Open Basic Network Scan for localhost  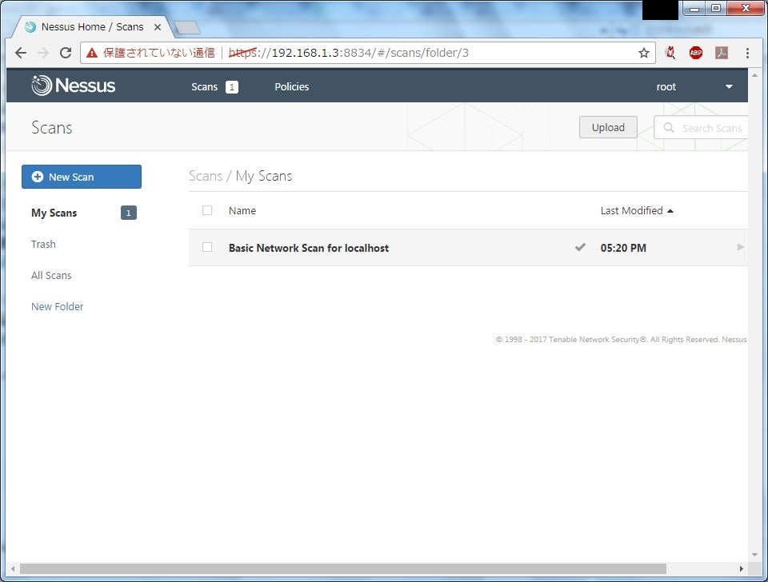pyautogui.click(x=309, y=248)
